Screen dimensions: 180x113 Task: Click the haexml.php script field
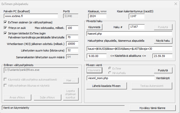129,34
